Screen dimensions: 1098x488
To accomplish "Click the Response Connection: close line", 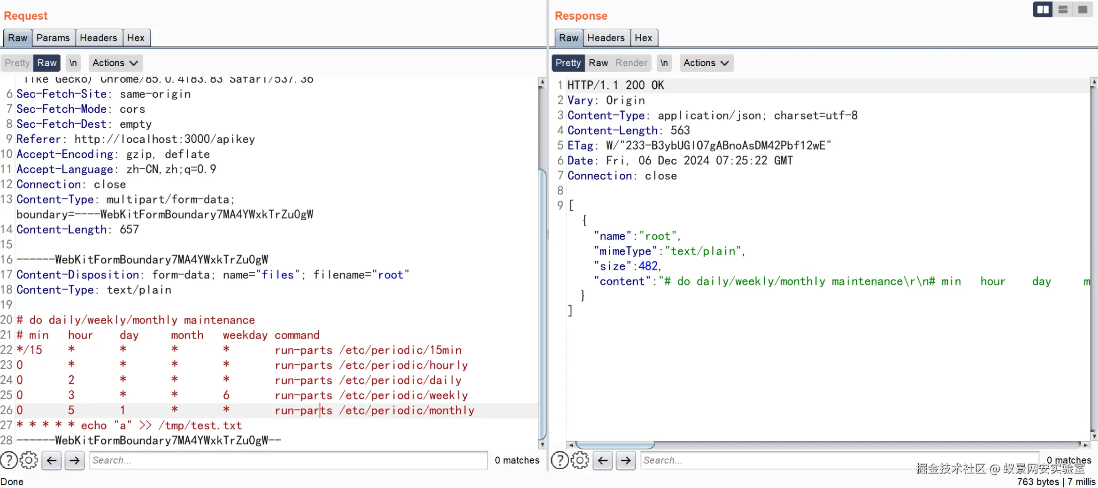I will point(622,176).
